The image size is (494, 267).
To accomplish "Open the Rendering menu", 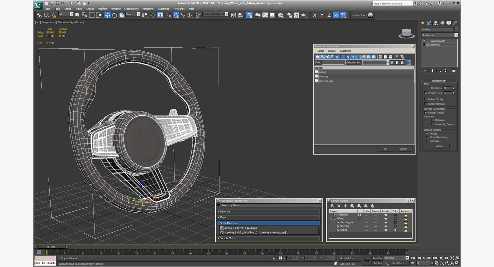I will 148,9.
